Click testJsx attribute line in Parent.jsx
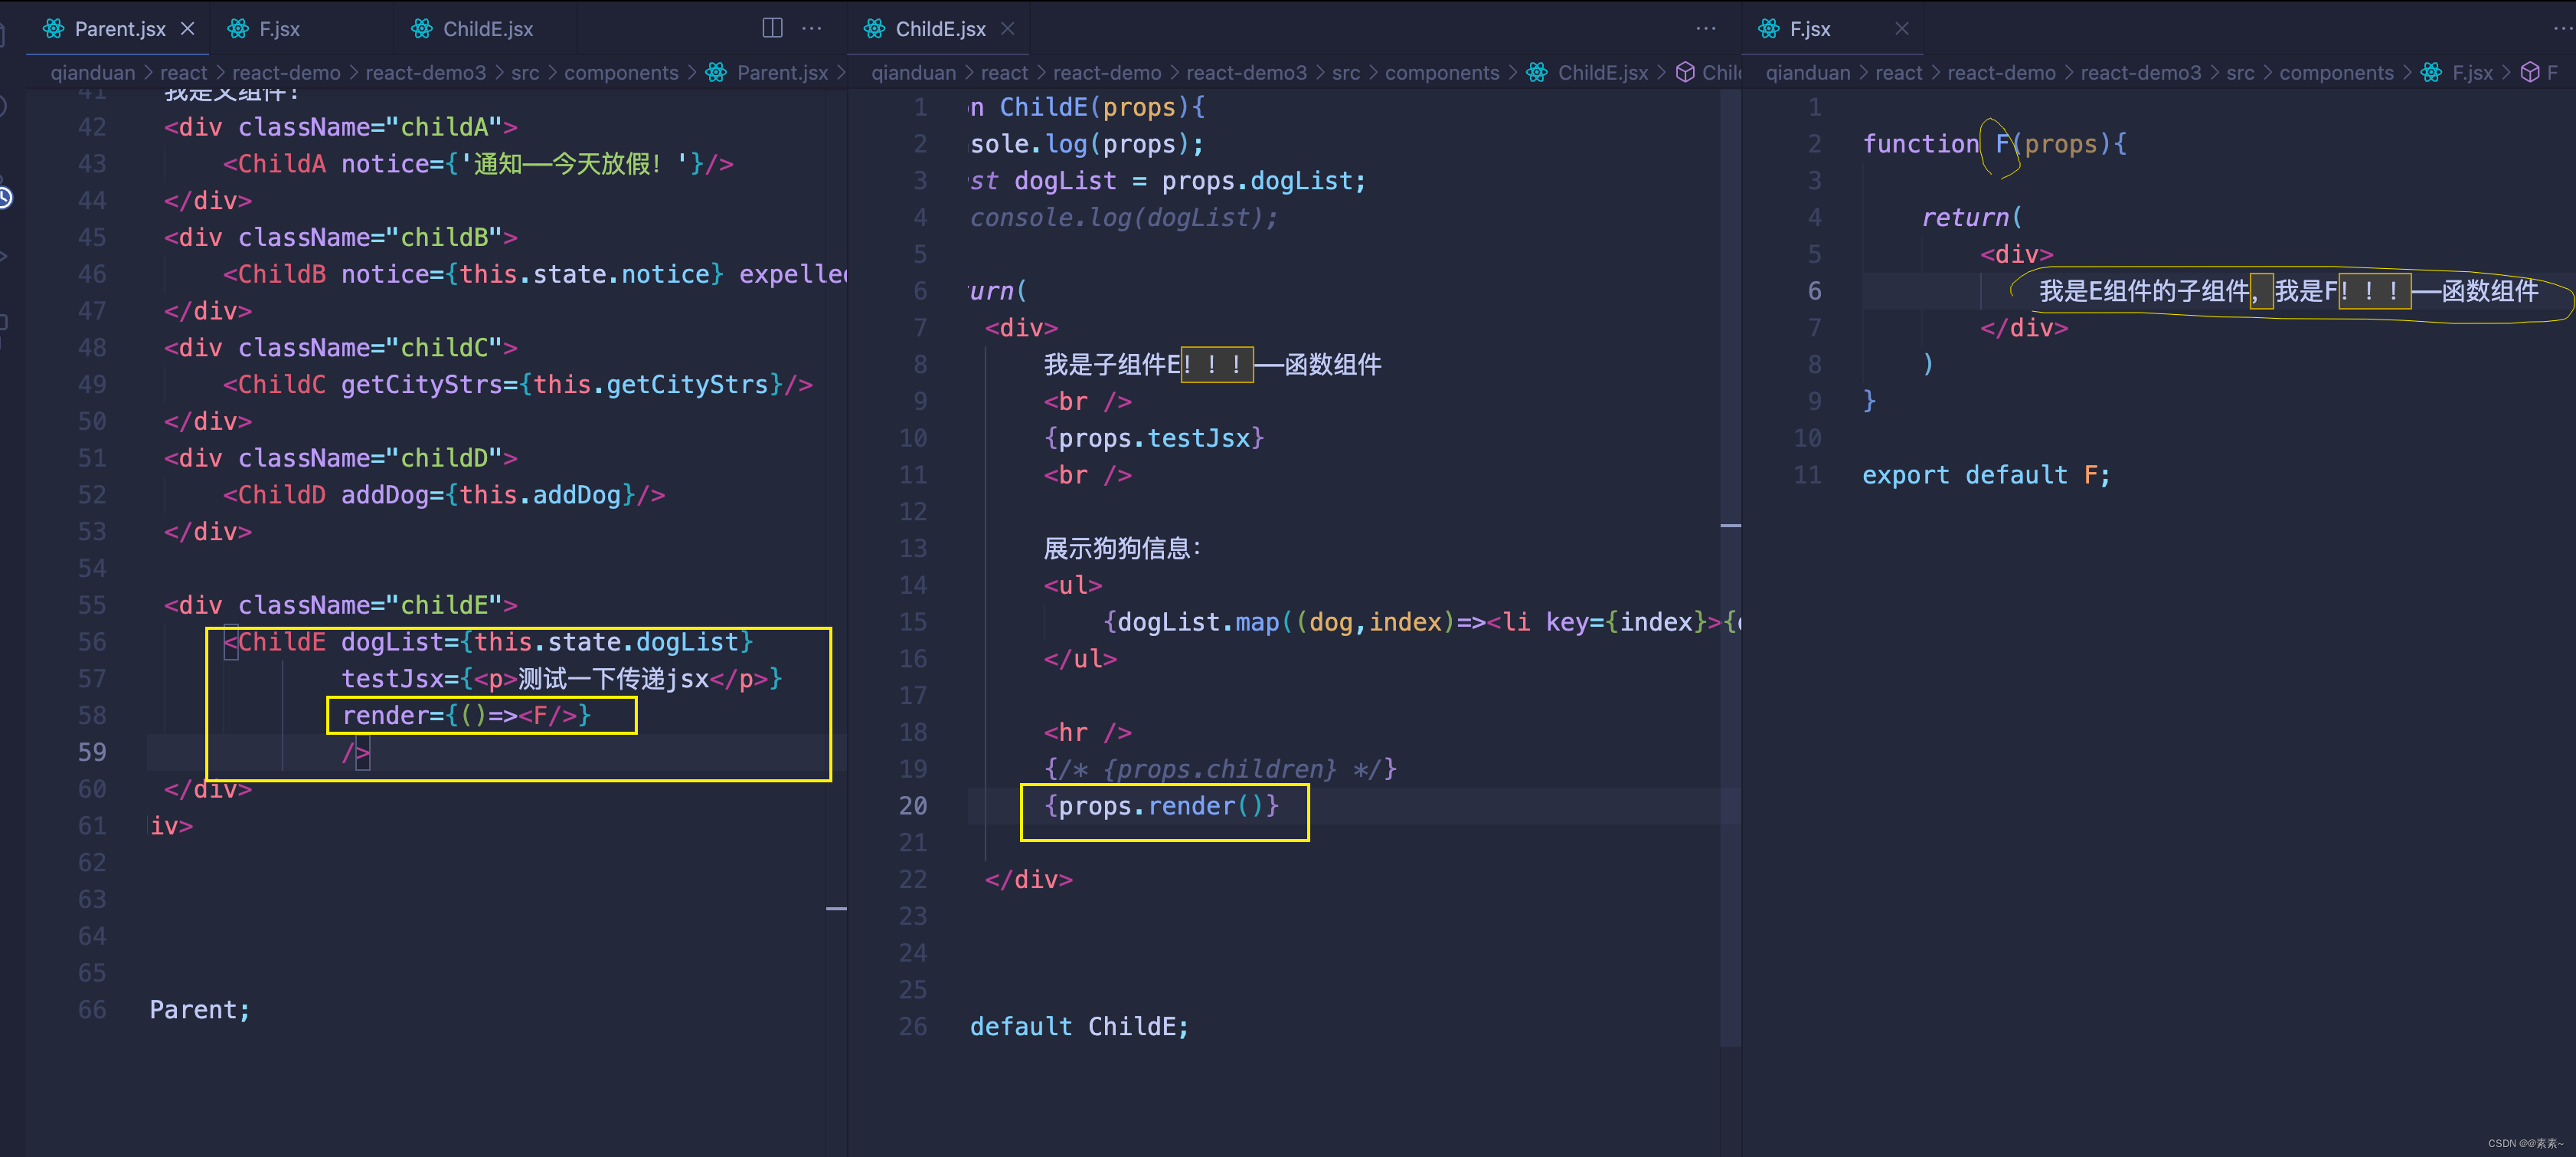2576x1157 pixels. point(562,679)
